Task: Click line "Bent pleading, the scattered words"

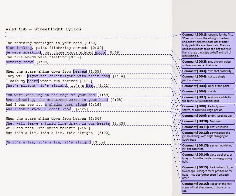Action: (57, 100)
